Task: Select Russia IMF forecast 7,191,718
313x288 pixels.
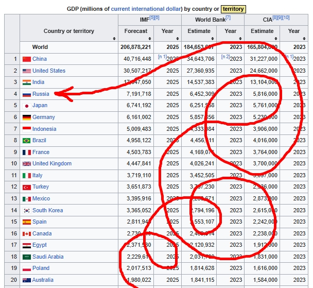Action: (139, 94)
